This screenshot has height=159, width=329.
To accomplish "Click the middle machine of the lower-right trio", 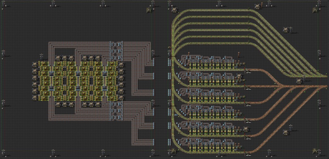I will (x=92, y=104).
